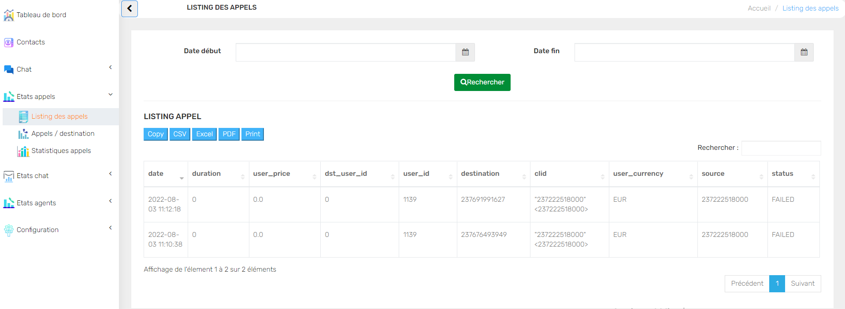The width and height of the screenshot is (845, 309).
Task: Click the Configuration gear icon
Action: [x=9, y=230]
